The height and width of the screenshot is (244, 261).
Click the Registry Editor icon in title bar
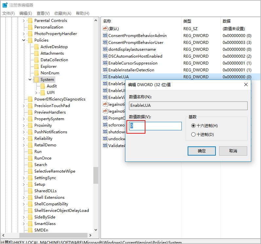point(5,5)
